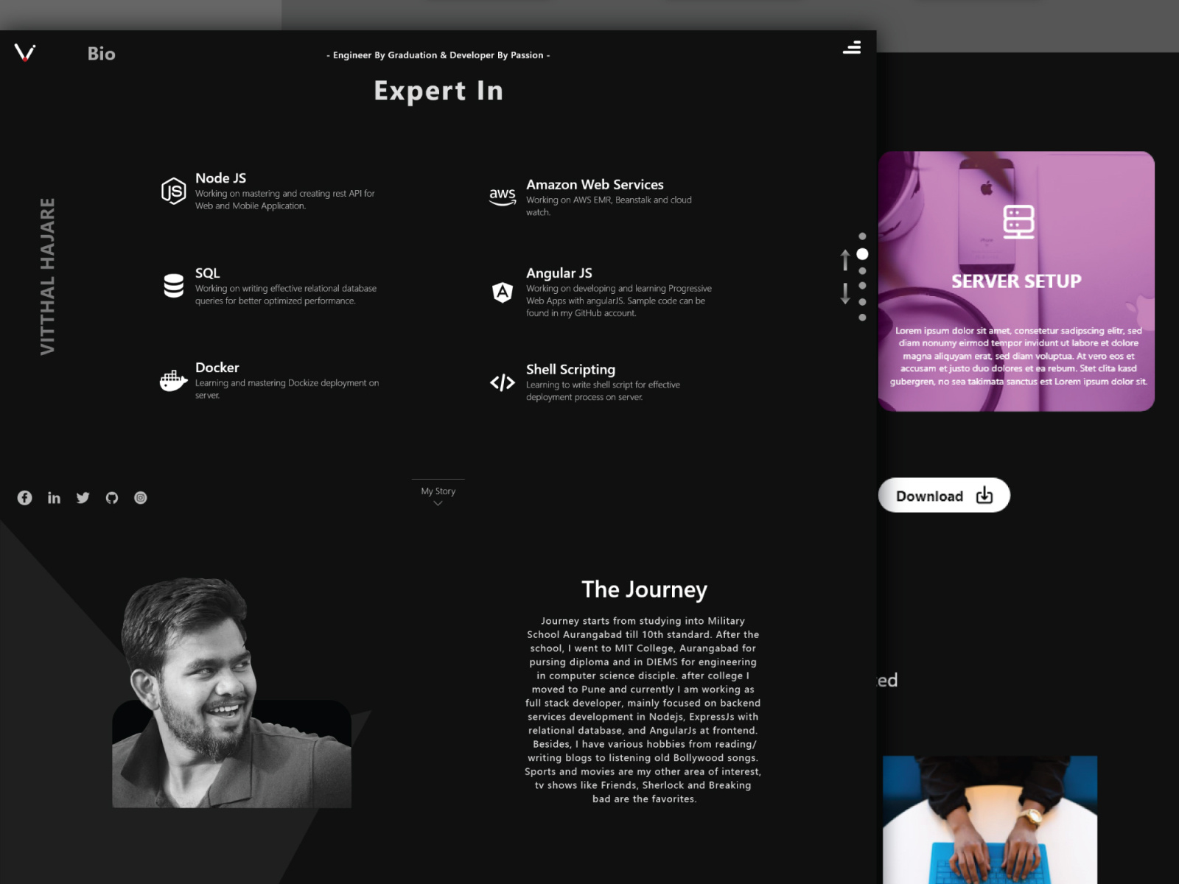Screen dimensions: 1179x884
Task: Click the SQL database icon
Action: (x=174, y=286)
